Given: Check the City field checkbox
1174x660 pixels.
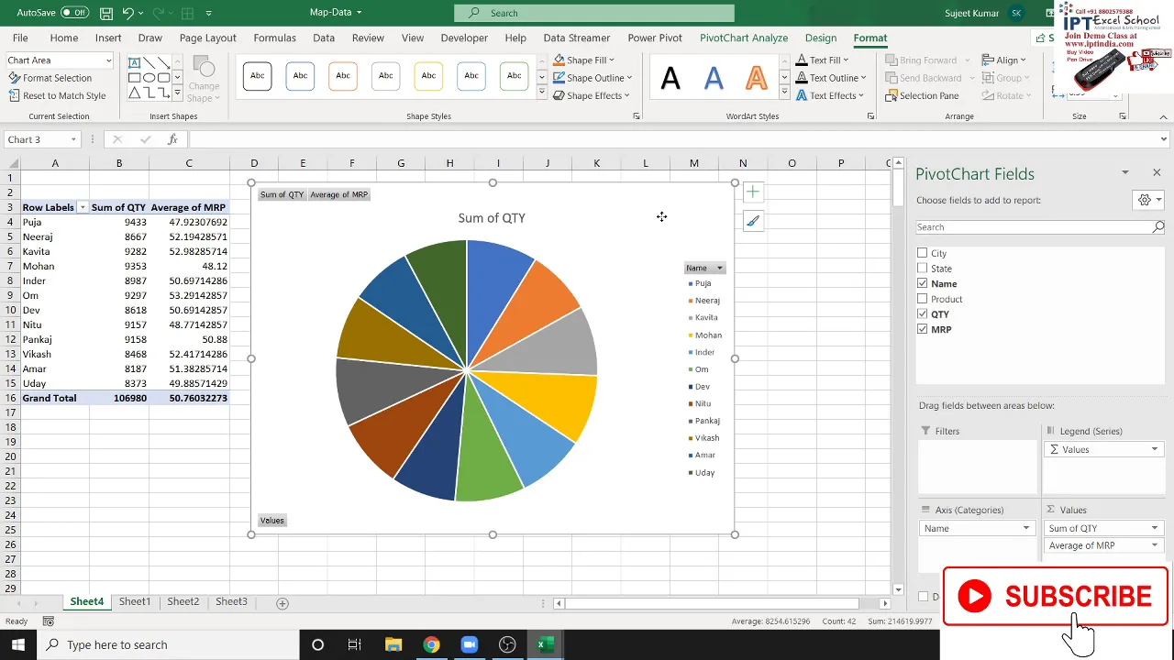Looking at the screenshot, I should coord(923,253).
